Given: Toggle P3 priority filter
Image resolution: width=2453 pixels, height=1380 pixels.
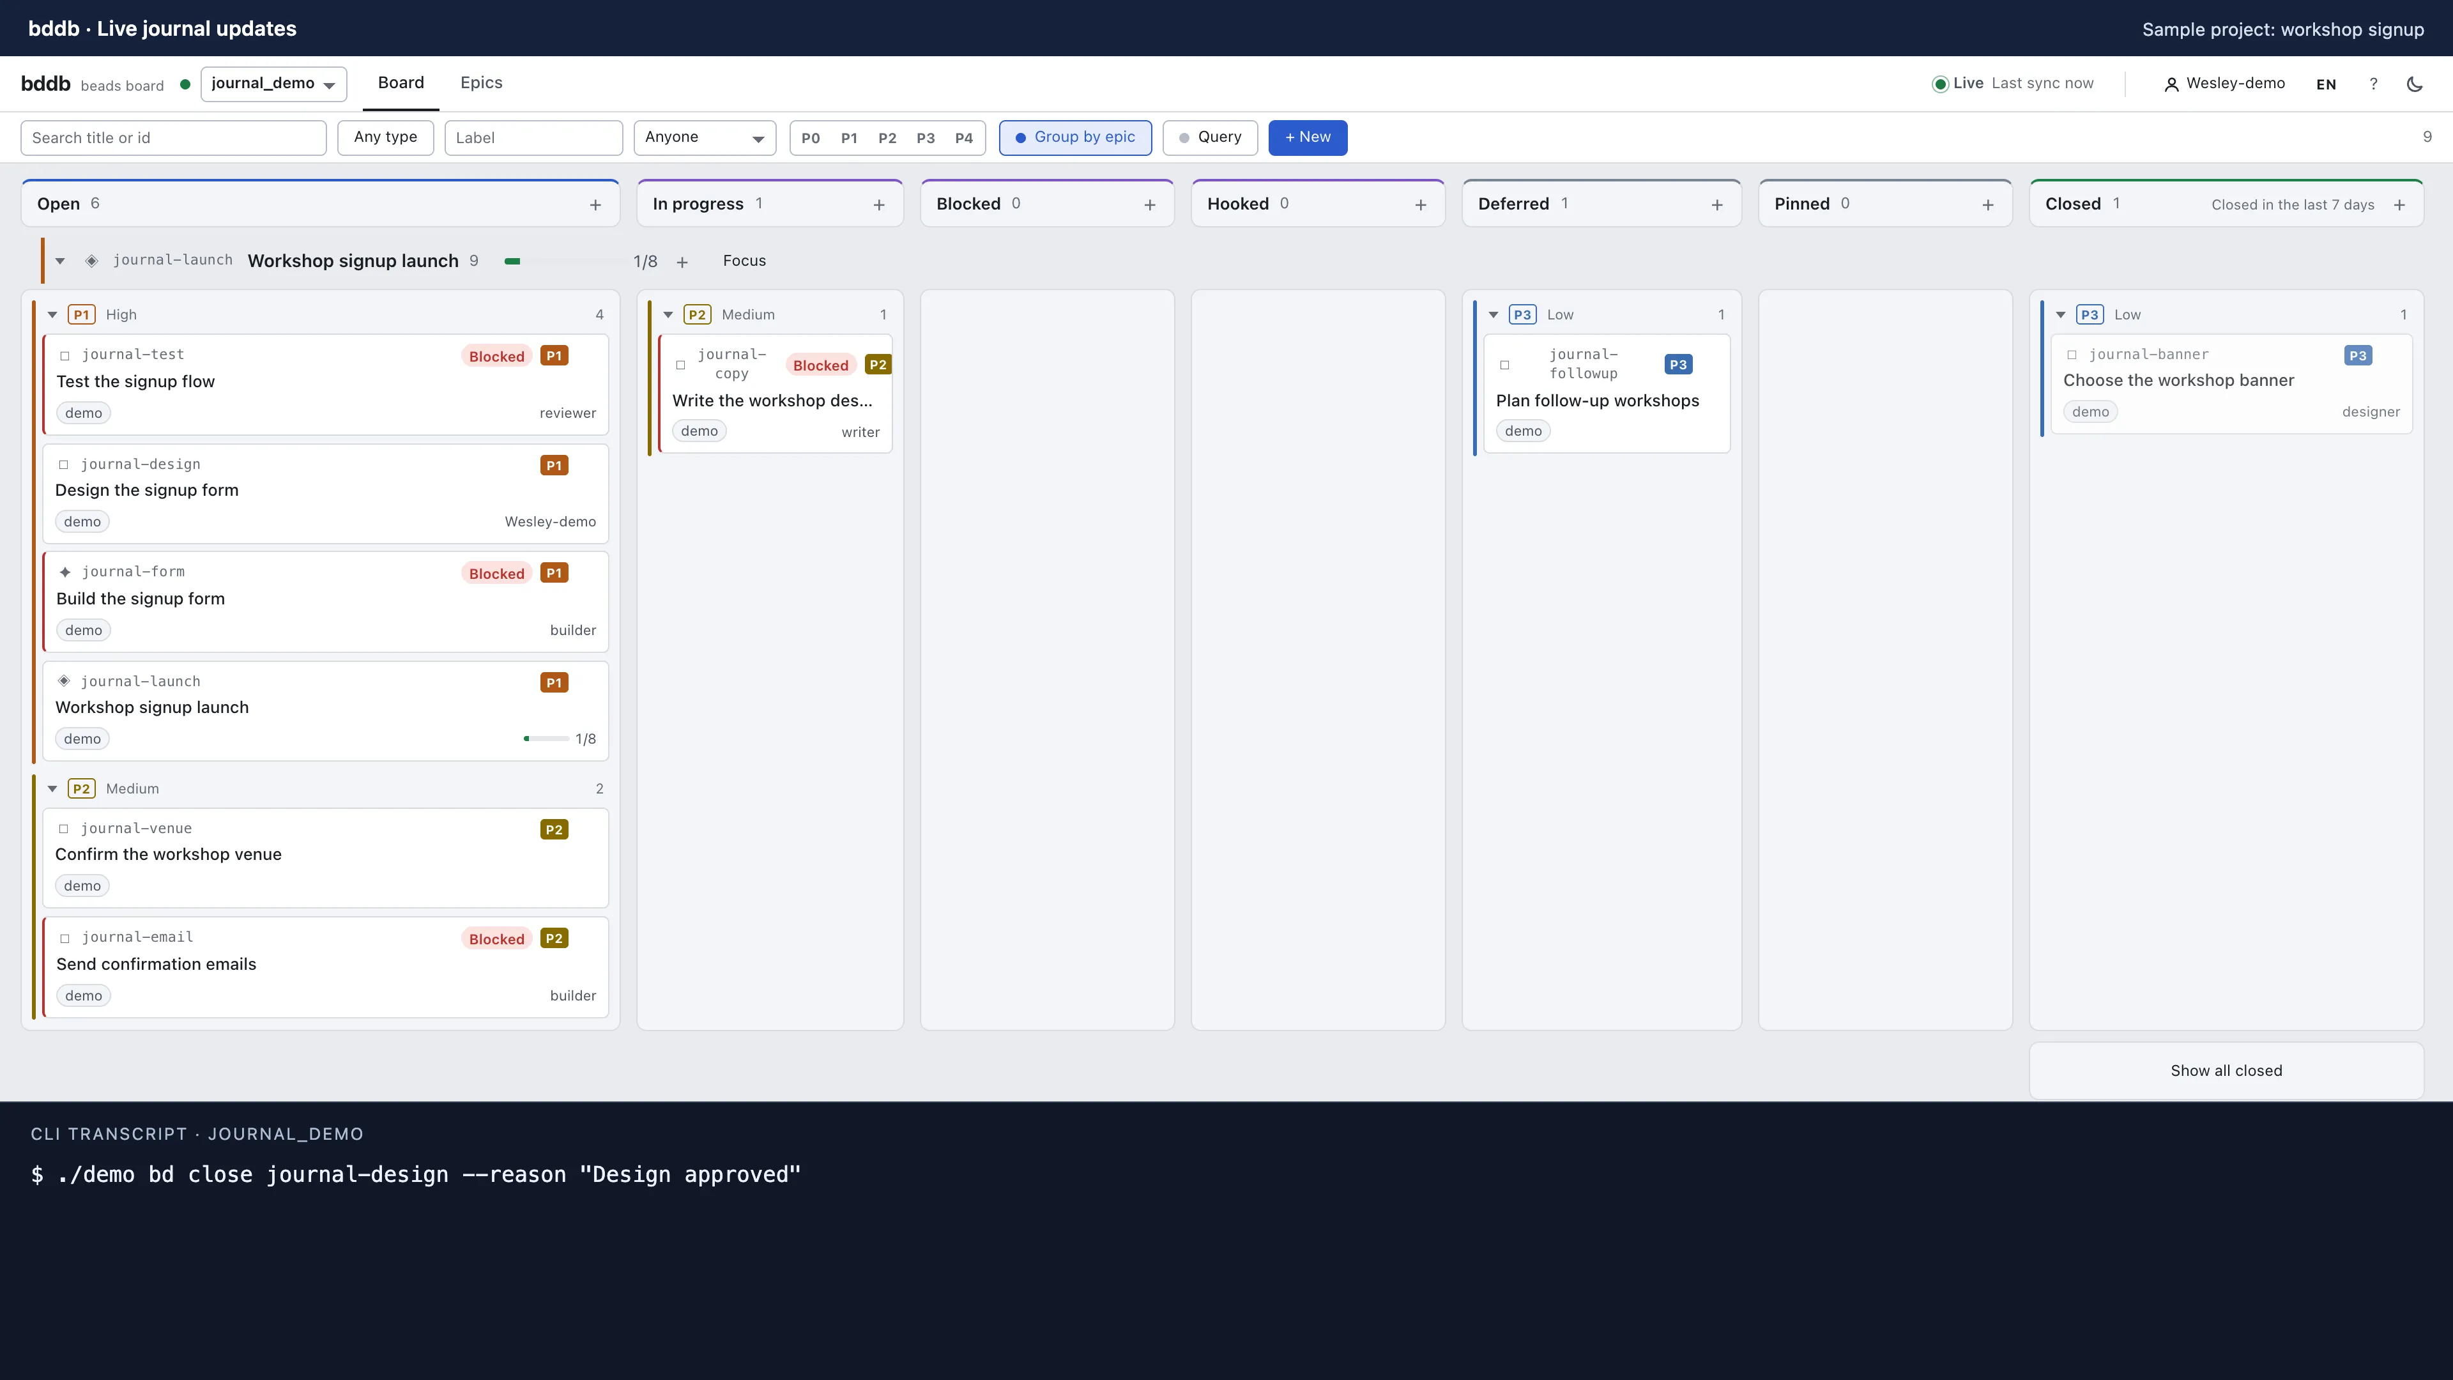Looking at the screenshot, I should pos(926,138).
